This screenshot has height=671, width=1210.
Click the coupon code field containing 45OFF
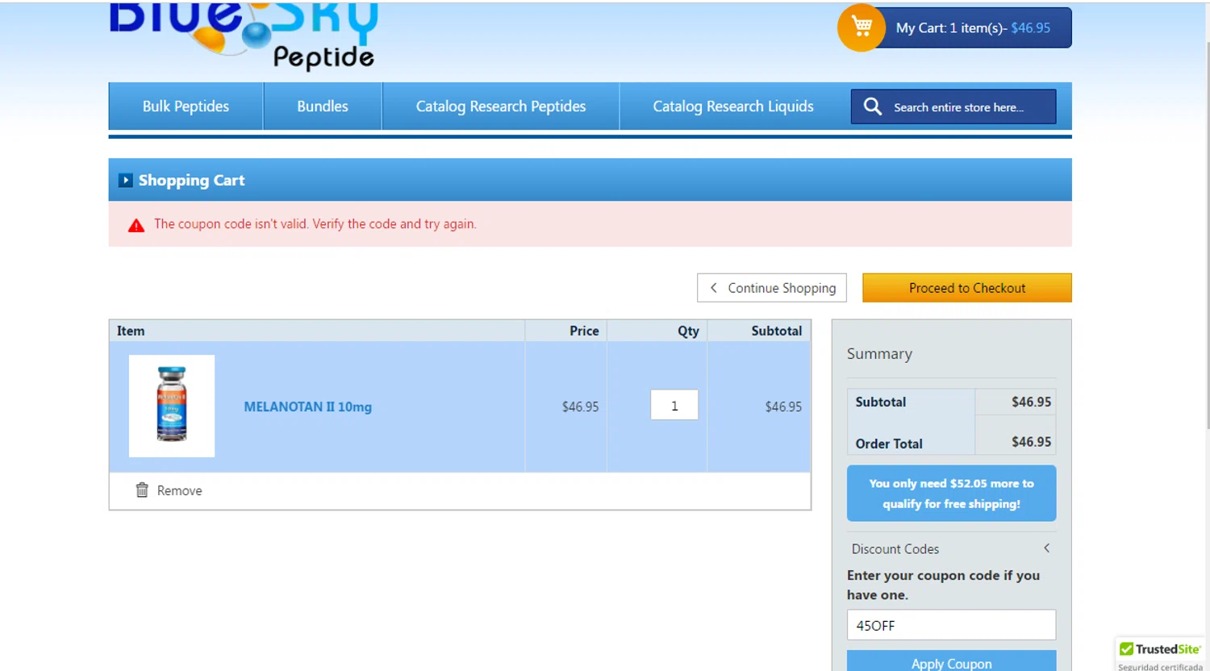(x=951, y=625)
